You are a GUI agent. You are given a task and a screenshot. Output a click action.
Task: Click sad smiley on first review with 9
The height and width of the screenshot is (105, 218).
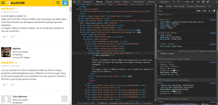coord(12,37)
